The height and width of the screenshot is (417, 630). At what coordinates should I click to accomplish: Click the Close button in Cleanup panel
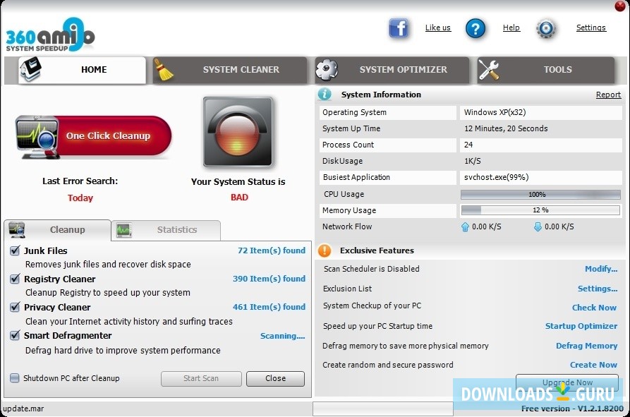click(275, 378)
